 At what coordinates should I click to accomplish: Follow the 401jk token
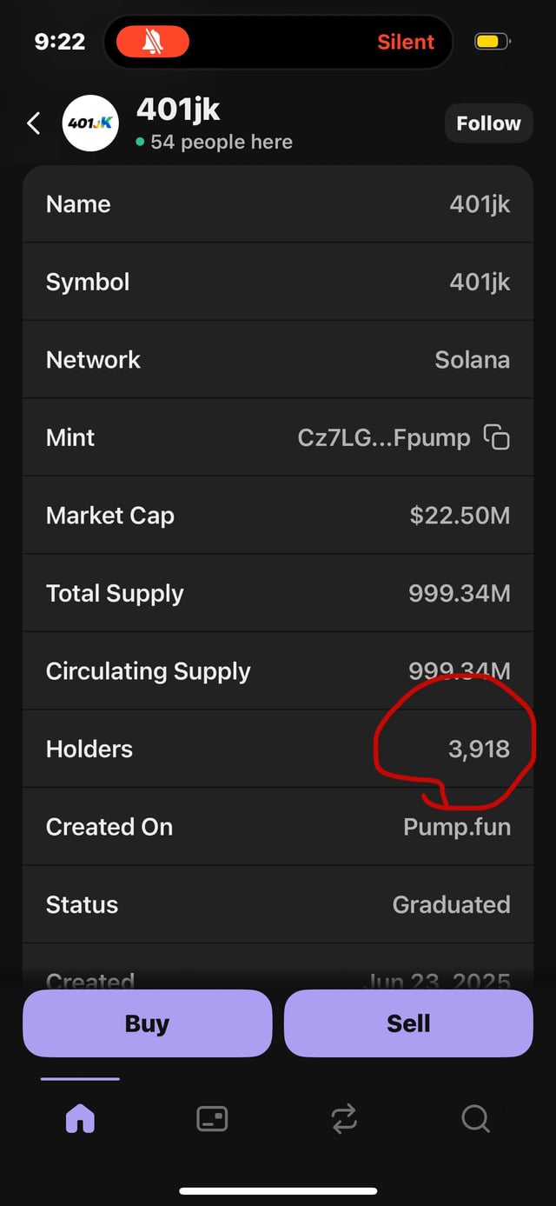tap(488, 123)
